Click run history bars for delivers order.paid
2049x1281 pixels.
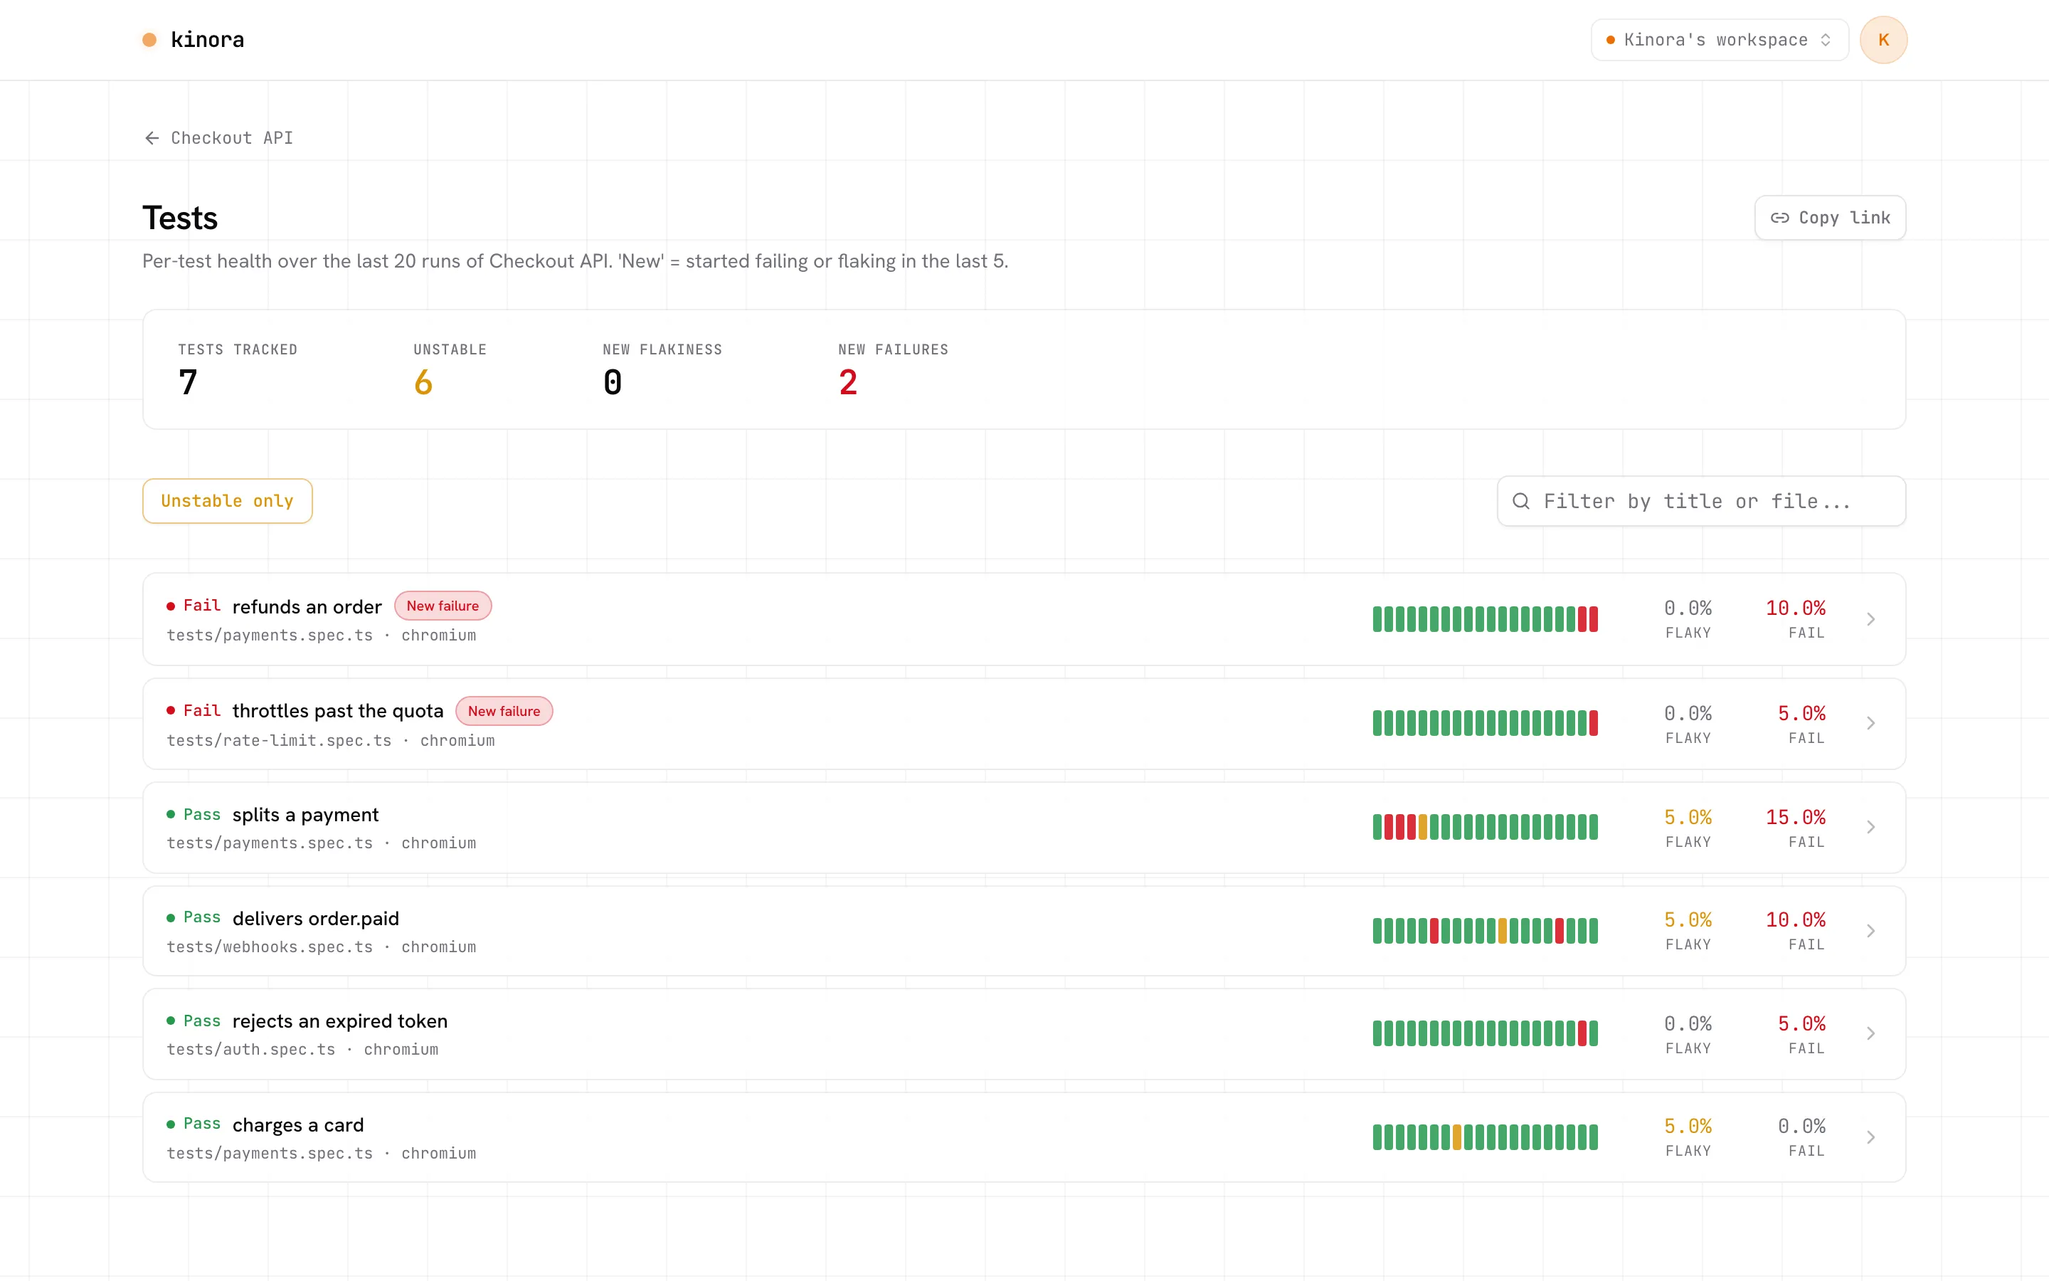click(x=1485, y=931)
